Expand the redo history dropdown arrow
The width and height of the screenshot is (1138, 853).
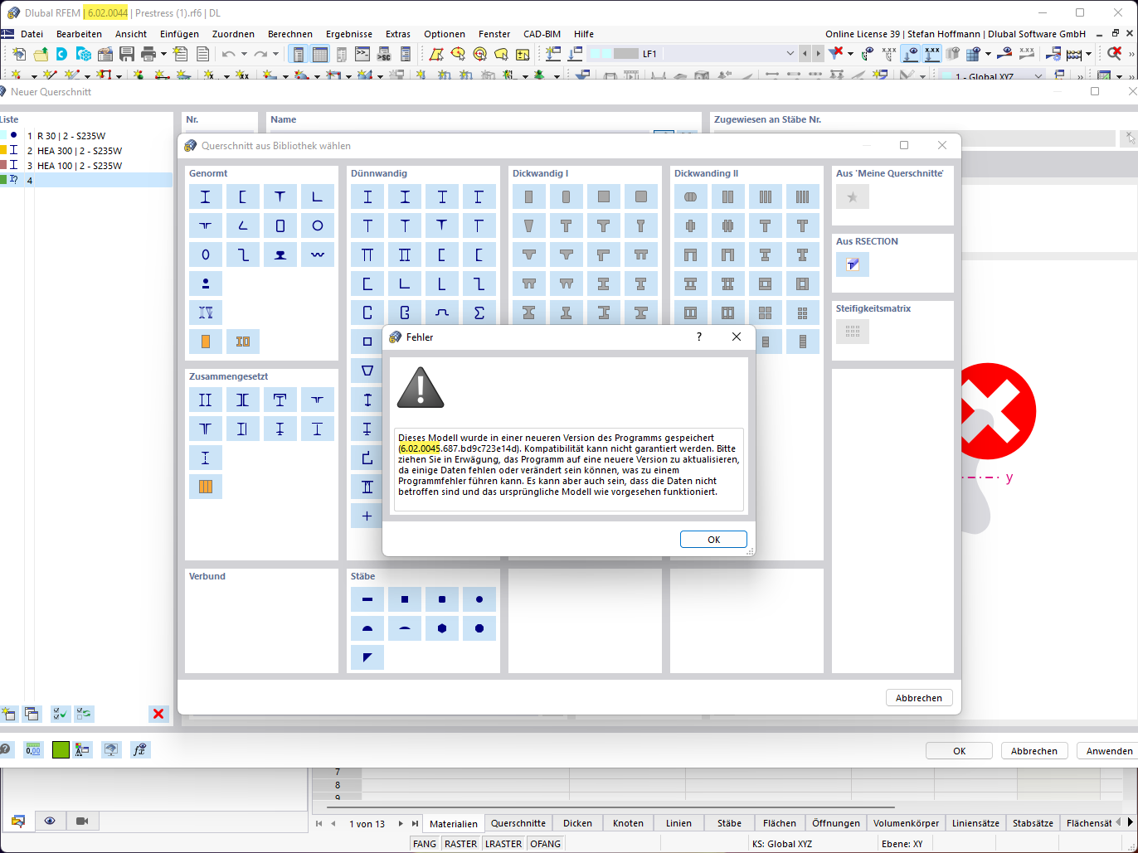(x=275, y=54)
